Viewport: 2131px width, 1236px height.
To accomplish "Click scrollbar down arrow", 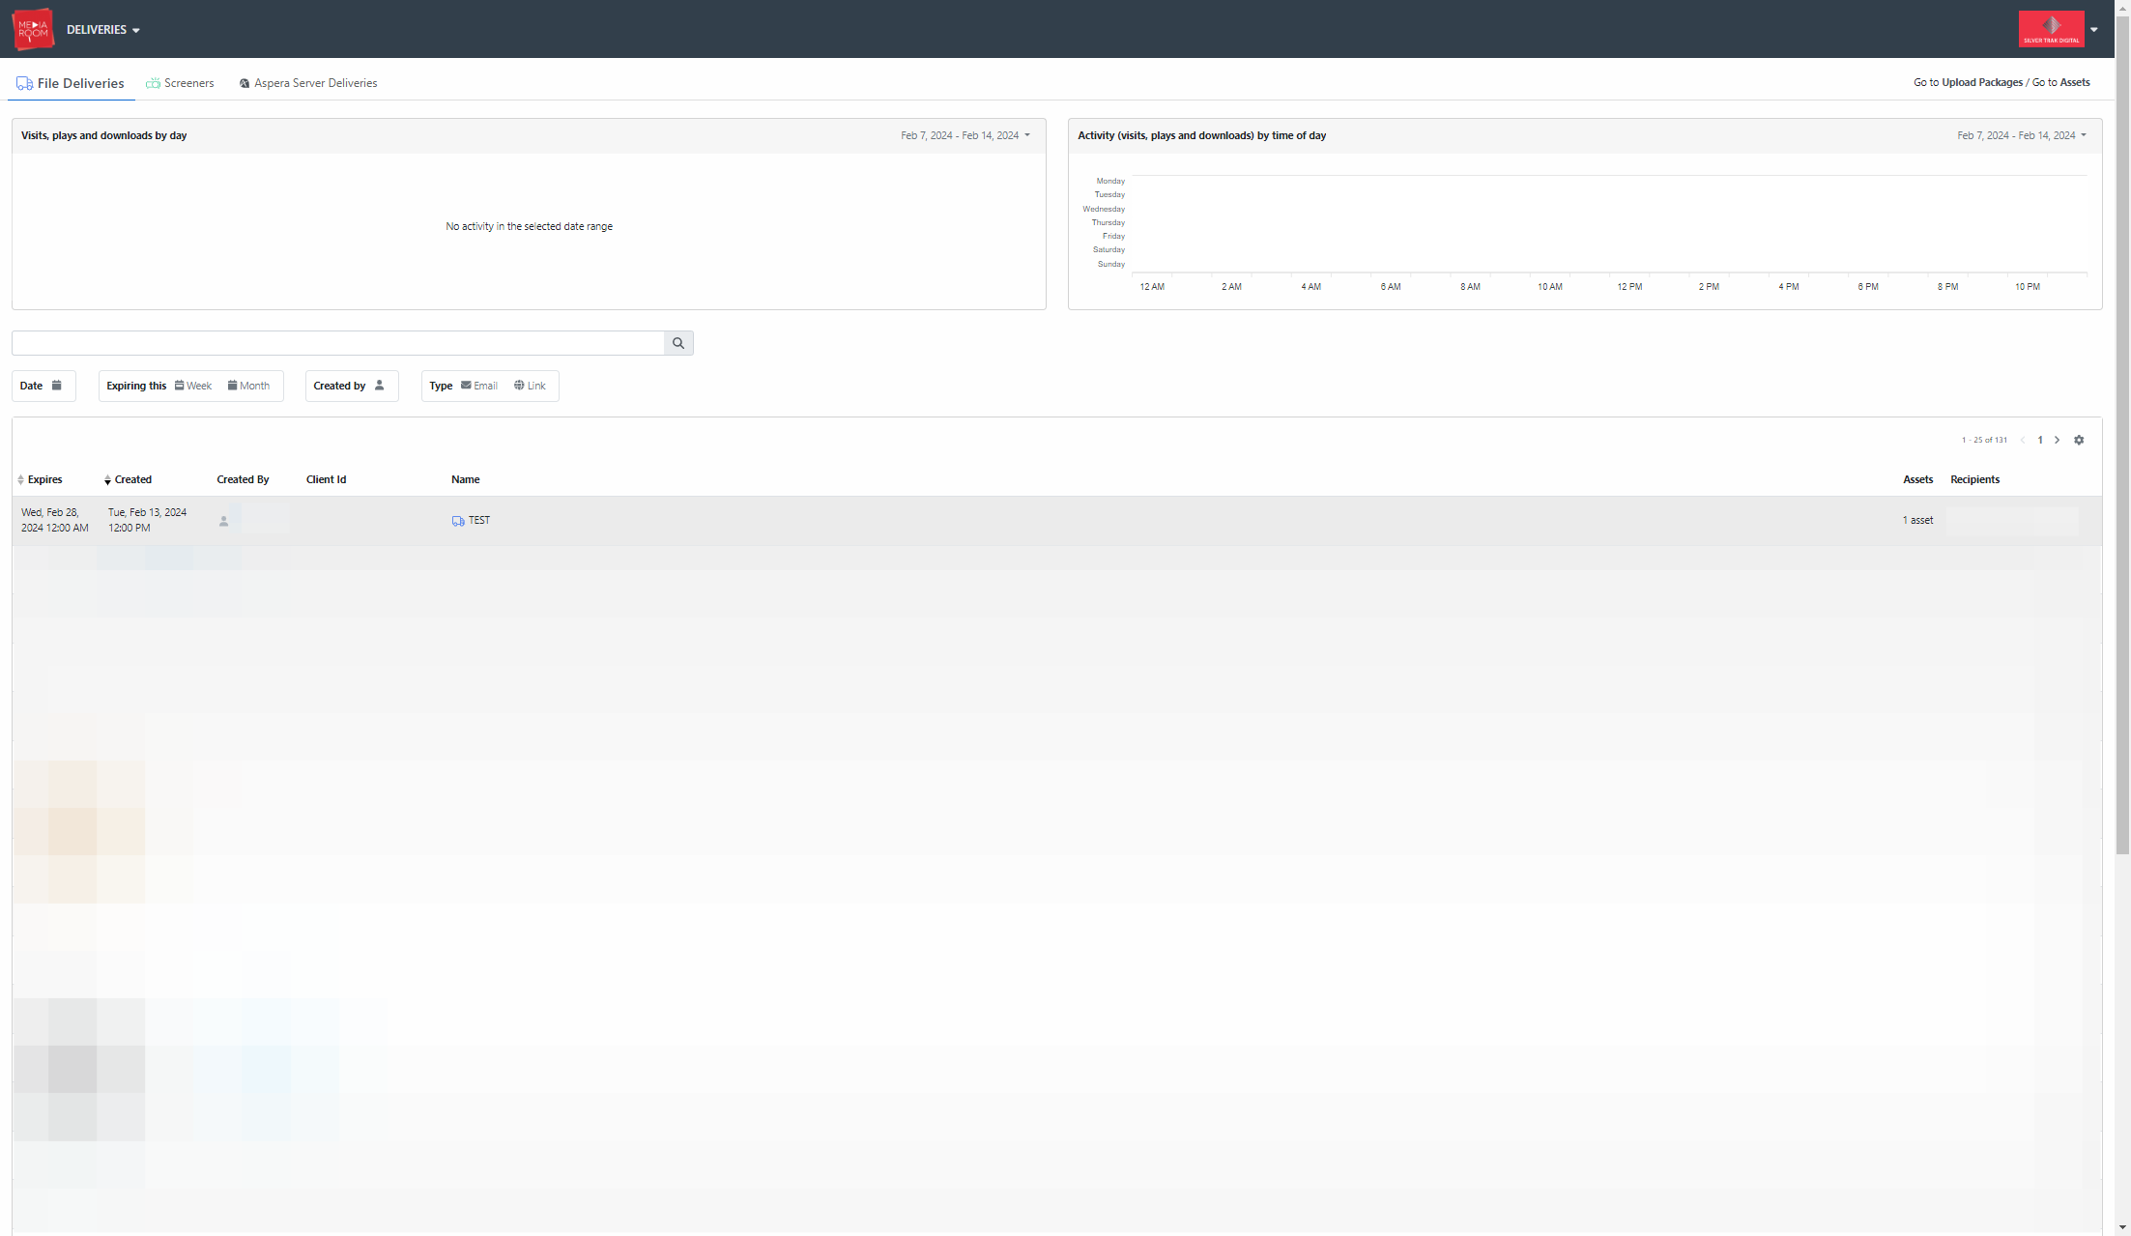I will [x=2122, y=1227].
